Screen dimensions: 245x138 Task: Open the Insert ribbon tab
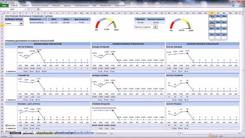(25, 5)
